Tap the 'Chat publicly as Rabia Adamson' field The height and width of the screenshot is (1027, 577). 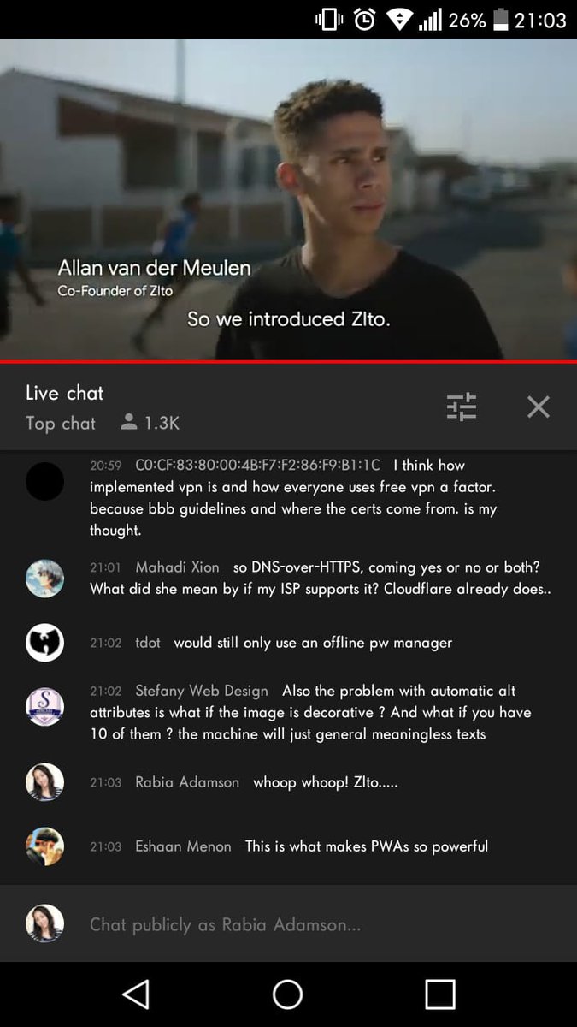click(288, 924)
